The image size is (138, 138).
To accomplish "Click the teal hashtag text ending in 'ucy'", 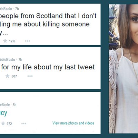I will click(x=3, y=113).
